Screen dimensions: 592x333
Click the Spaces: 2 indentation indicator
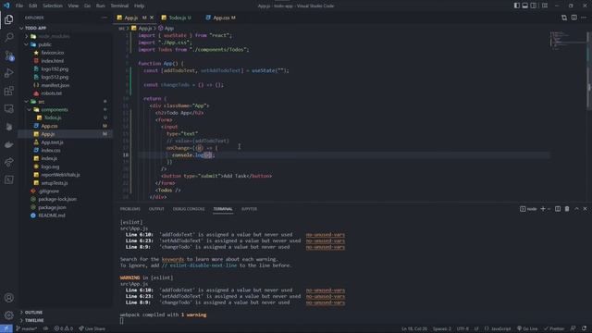click(x=442, y=329)
